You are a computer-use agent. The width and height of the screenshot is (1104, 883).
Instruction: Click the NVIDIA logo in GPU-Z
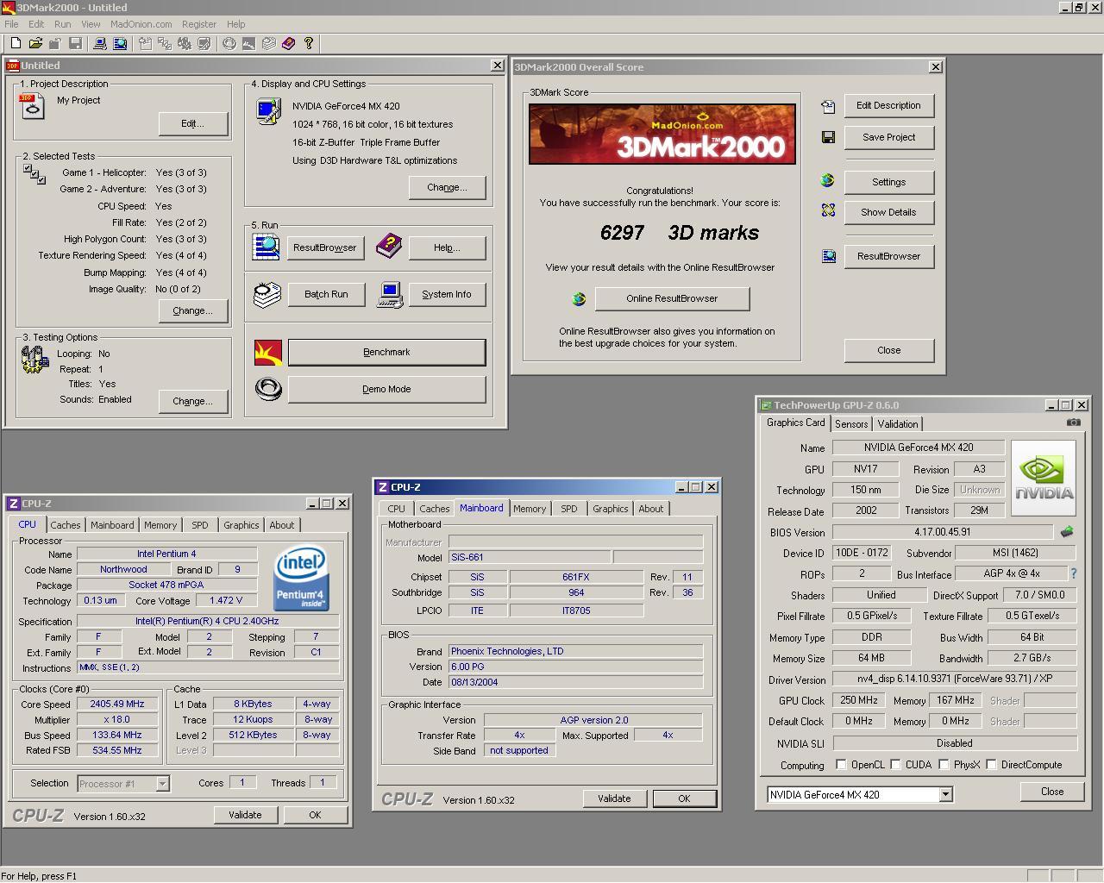tap(1044, 478)
